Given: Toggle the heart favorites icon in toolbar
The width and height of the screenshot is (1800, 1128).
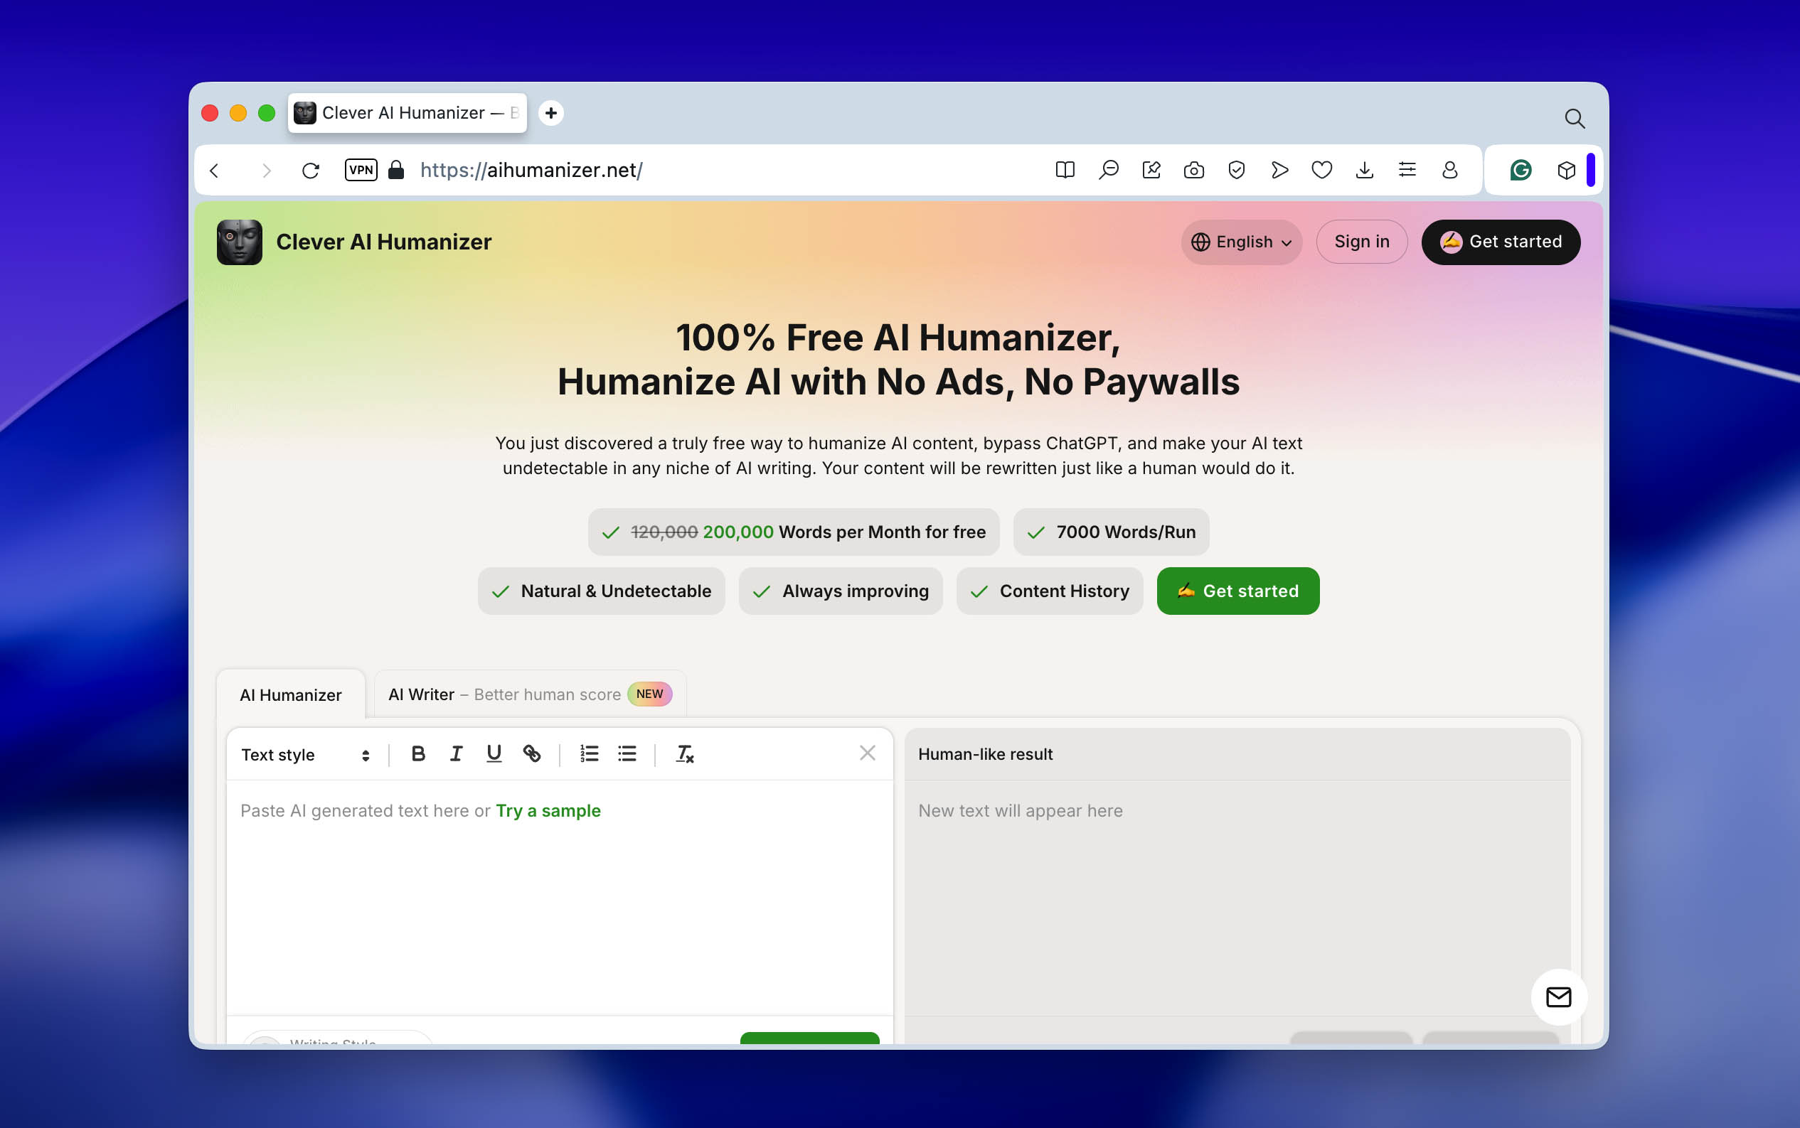Looking at the screenshot, I should tap(1321, 170).
